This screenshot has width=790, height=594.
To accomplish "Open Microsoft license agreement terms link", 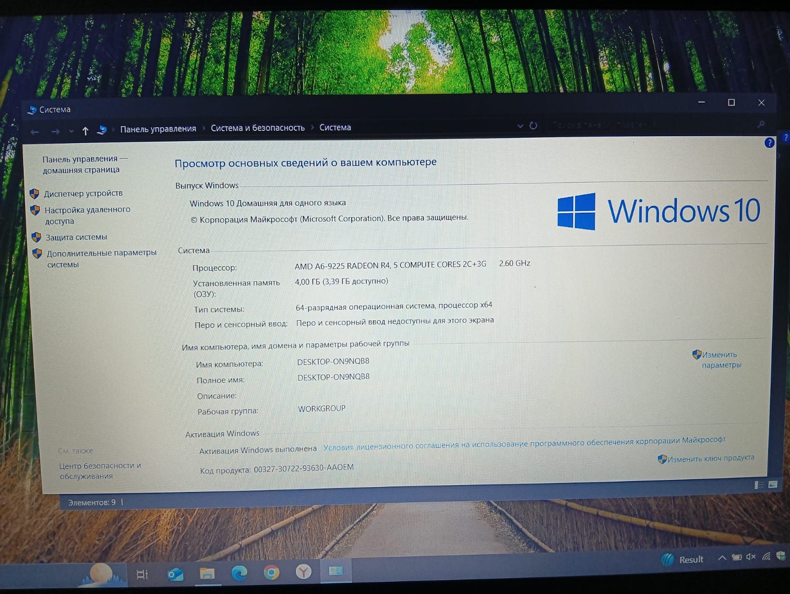I will pyautogui.click(x=524, y=443).
